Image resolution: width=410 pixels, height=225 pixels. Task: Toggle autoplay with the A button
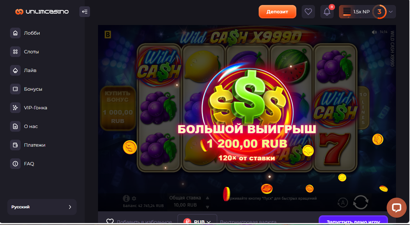(343, 202)
